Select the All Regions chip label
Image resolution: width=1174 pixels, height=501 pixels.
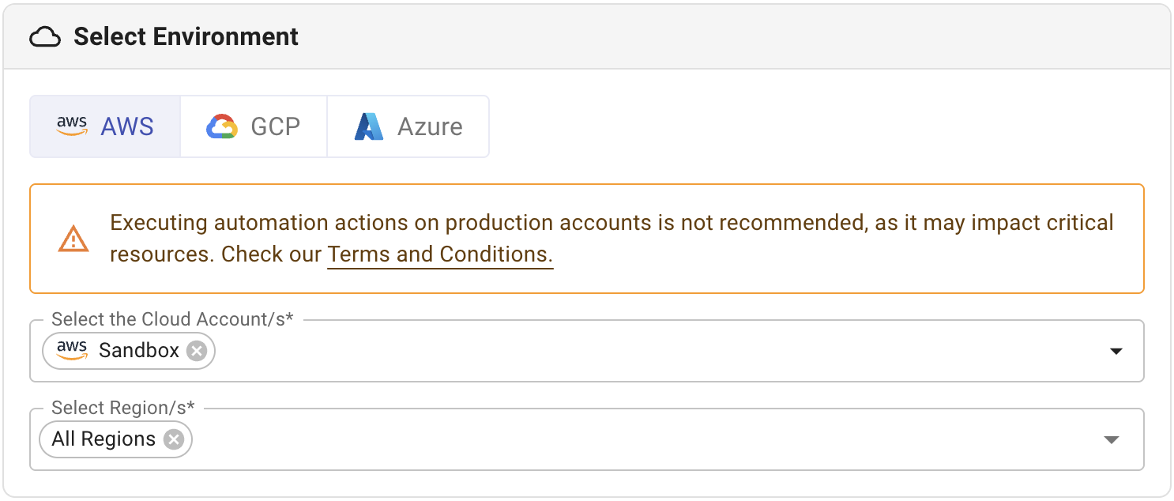coord(103,439)
